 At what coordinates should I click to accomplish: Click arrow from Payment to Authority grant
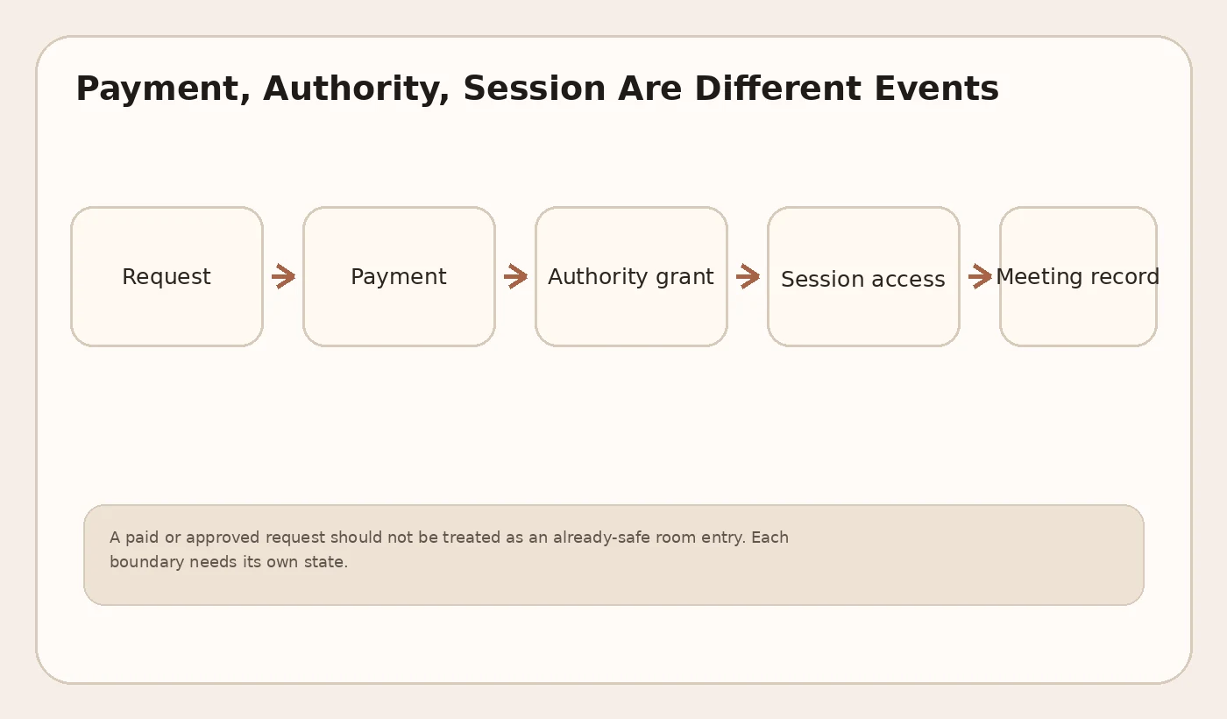(515, 276)
